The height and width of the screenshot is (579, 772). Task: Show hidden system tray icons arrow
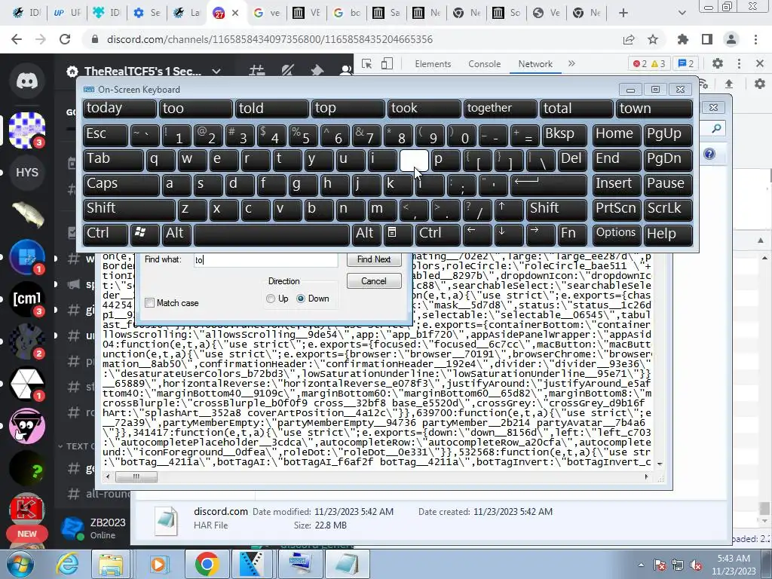coord(641,565)
